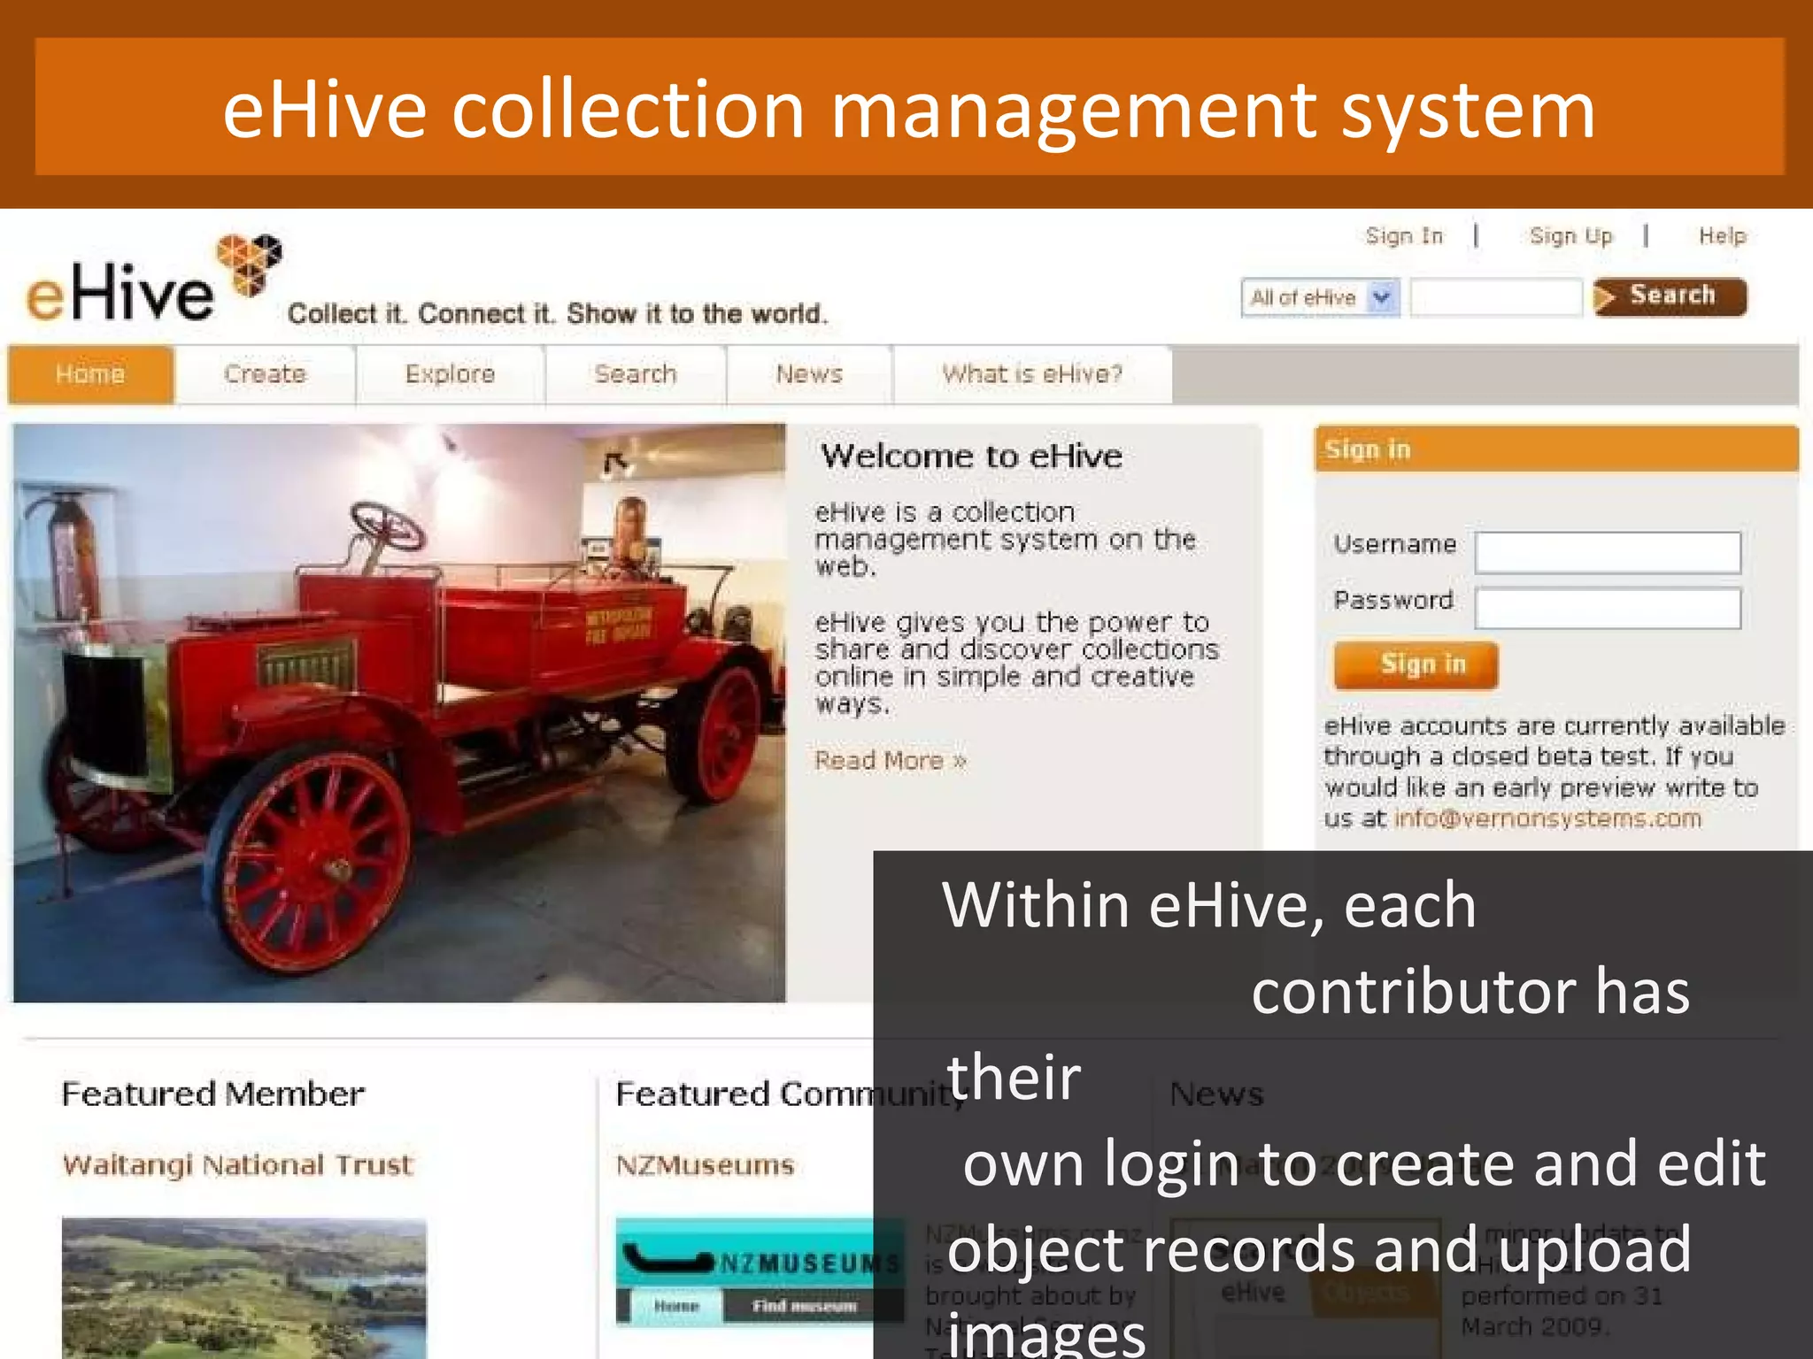This screenshot has height=1359, width=1813.
Task: Open the NZMuseums community link
Action: click(x=705, y=1164)
